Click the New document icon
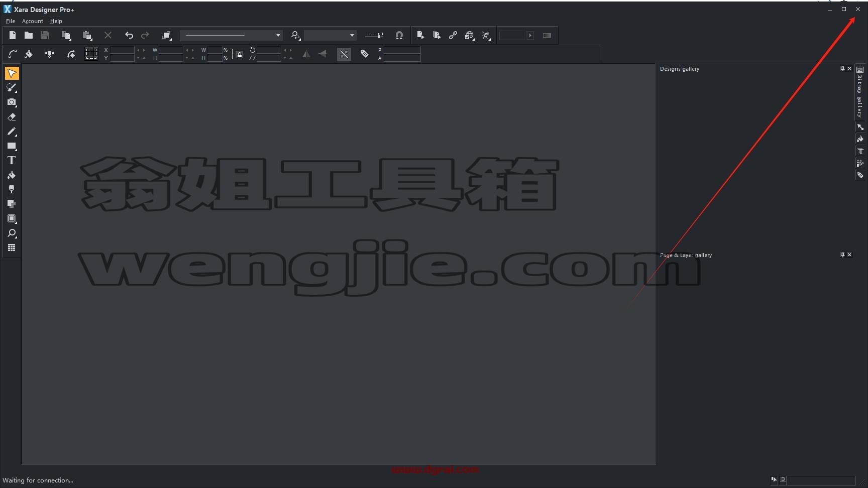This screenshot has height=488, width=868. click(x=13, y=35)
